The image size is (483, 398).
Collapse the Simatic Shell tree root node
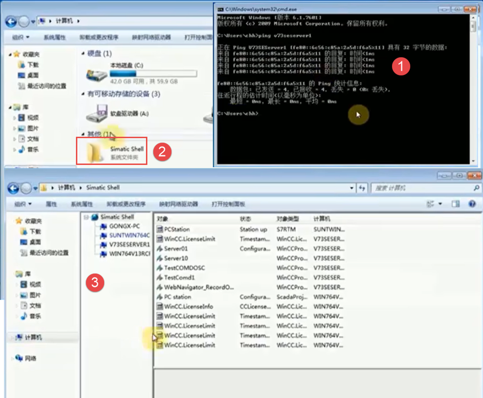(85, 217)
